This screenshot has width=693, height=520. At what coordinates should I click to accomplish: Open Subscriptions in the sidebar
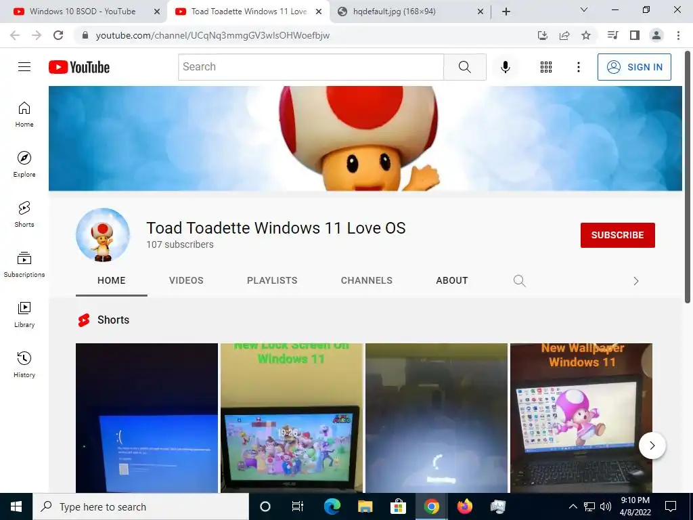coord(24,265)
